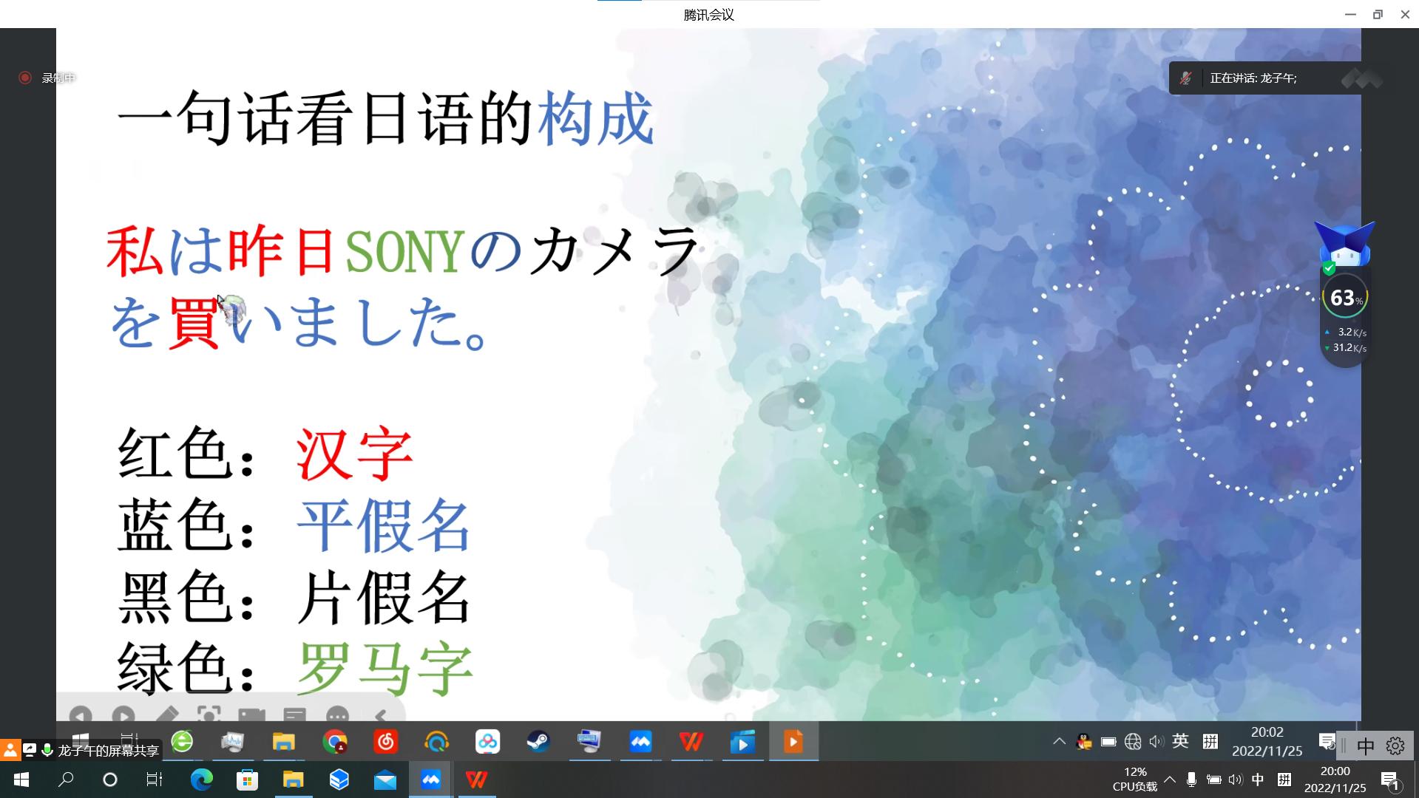1419x798 pixels.
Task: Toggle the microphone icon in system tray
Action: tap(1191, 780)
